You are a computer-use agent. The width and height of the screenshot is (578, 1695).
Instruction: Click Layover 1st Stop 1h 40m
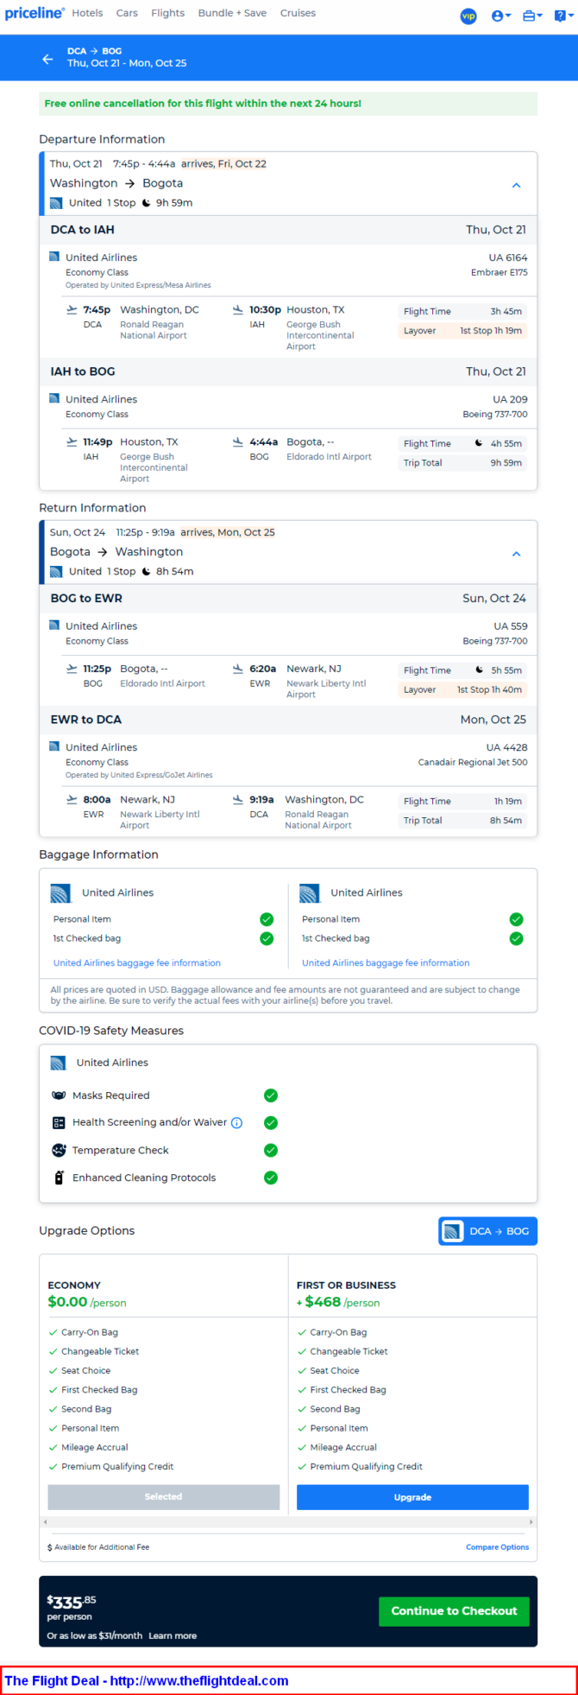tap(462, 689)
